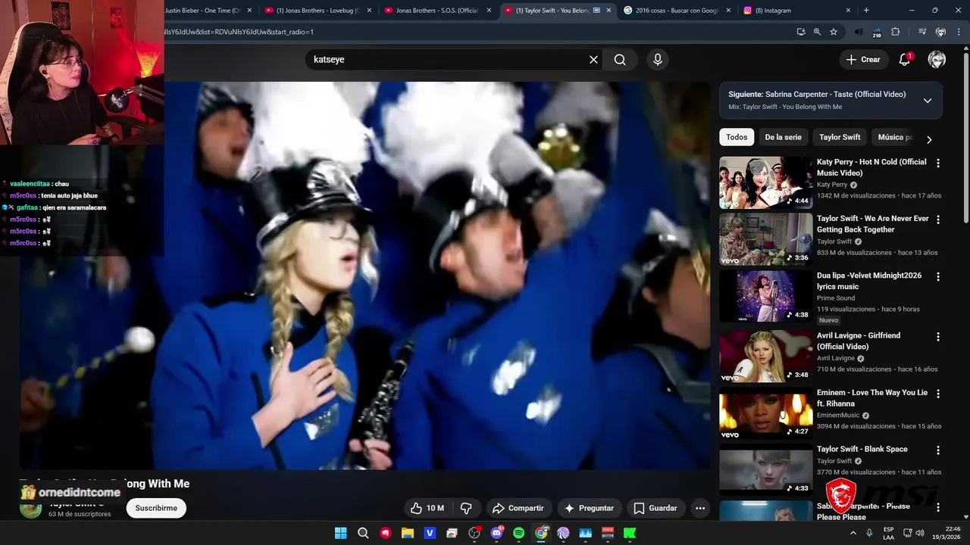Close the Instagram tab
This screenshot has width=970, height=545.
(x=848, y=11)
